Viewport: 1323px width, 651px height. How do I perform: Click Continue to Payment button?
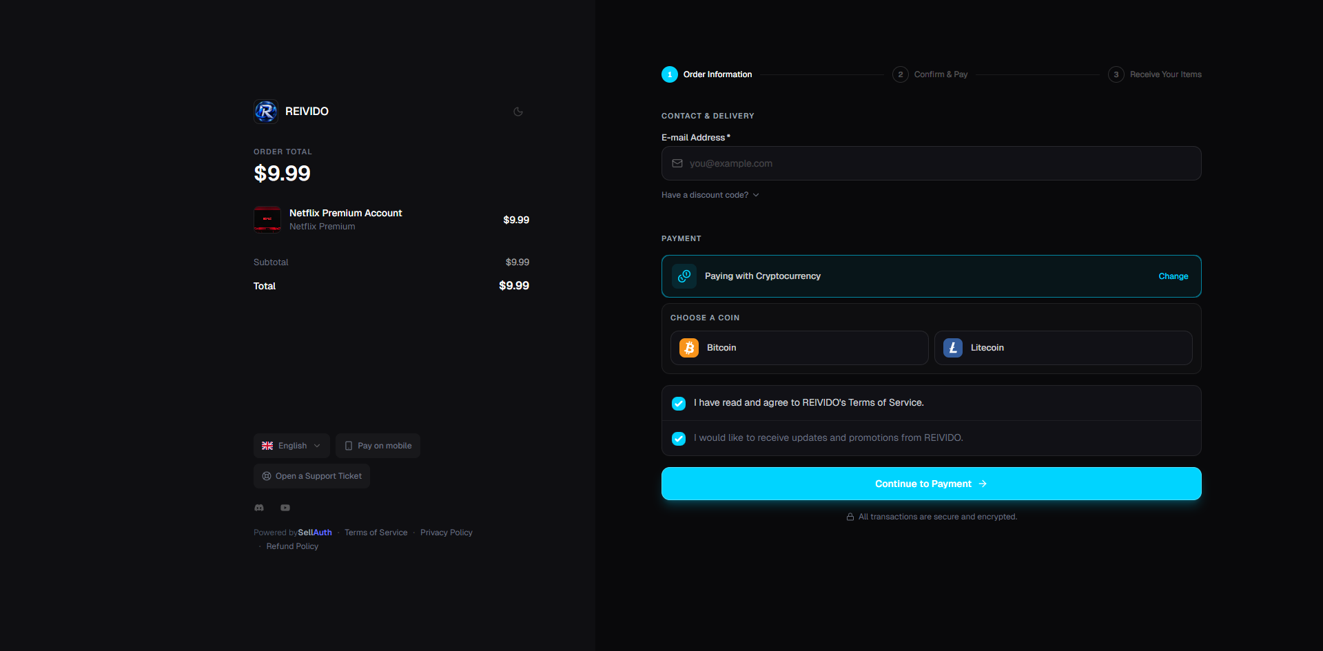(x=932, y=484)
